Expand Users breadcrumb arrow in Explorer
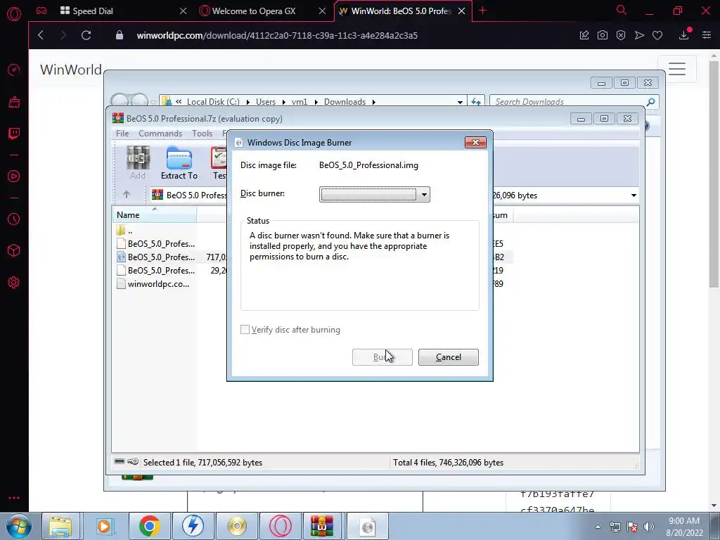Viewport: 720px width, 540px height. (x=284, y=102)
